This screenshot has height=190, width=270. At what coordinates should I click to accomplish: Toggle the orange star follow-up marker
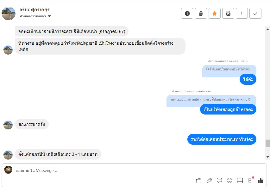click(x=214, y=13)
